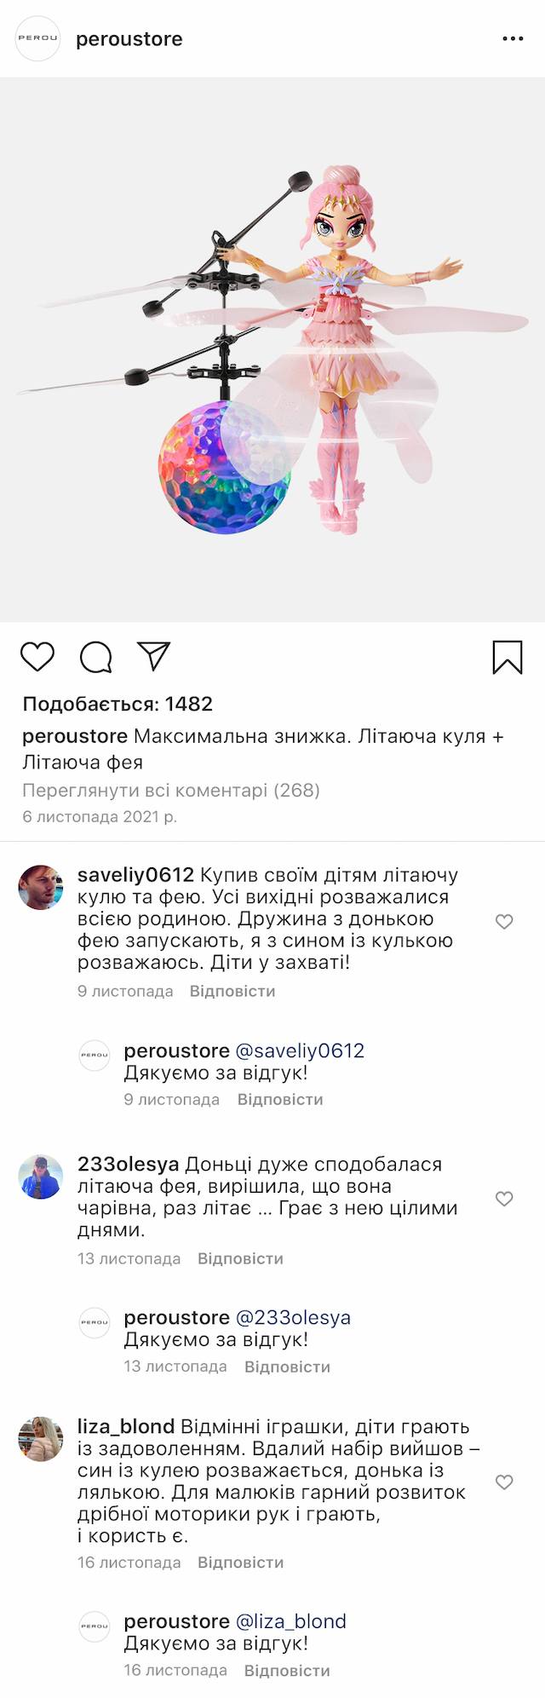The height and width of the screenshot is (1698, 545).
Task: Open @233olesya mention link
Action: pos(293,1317)
